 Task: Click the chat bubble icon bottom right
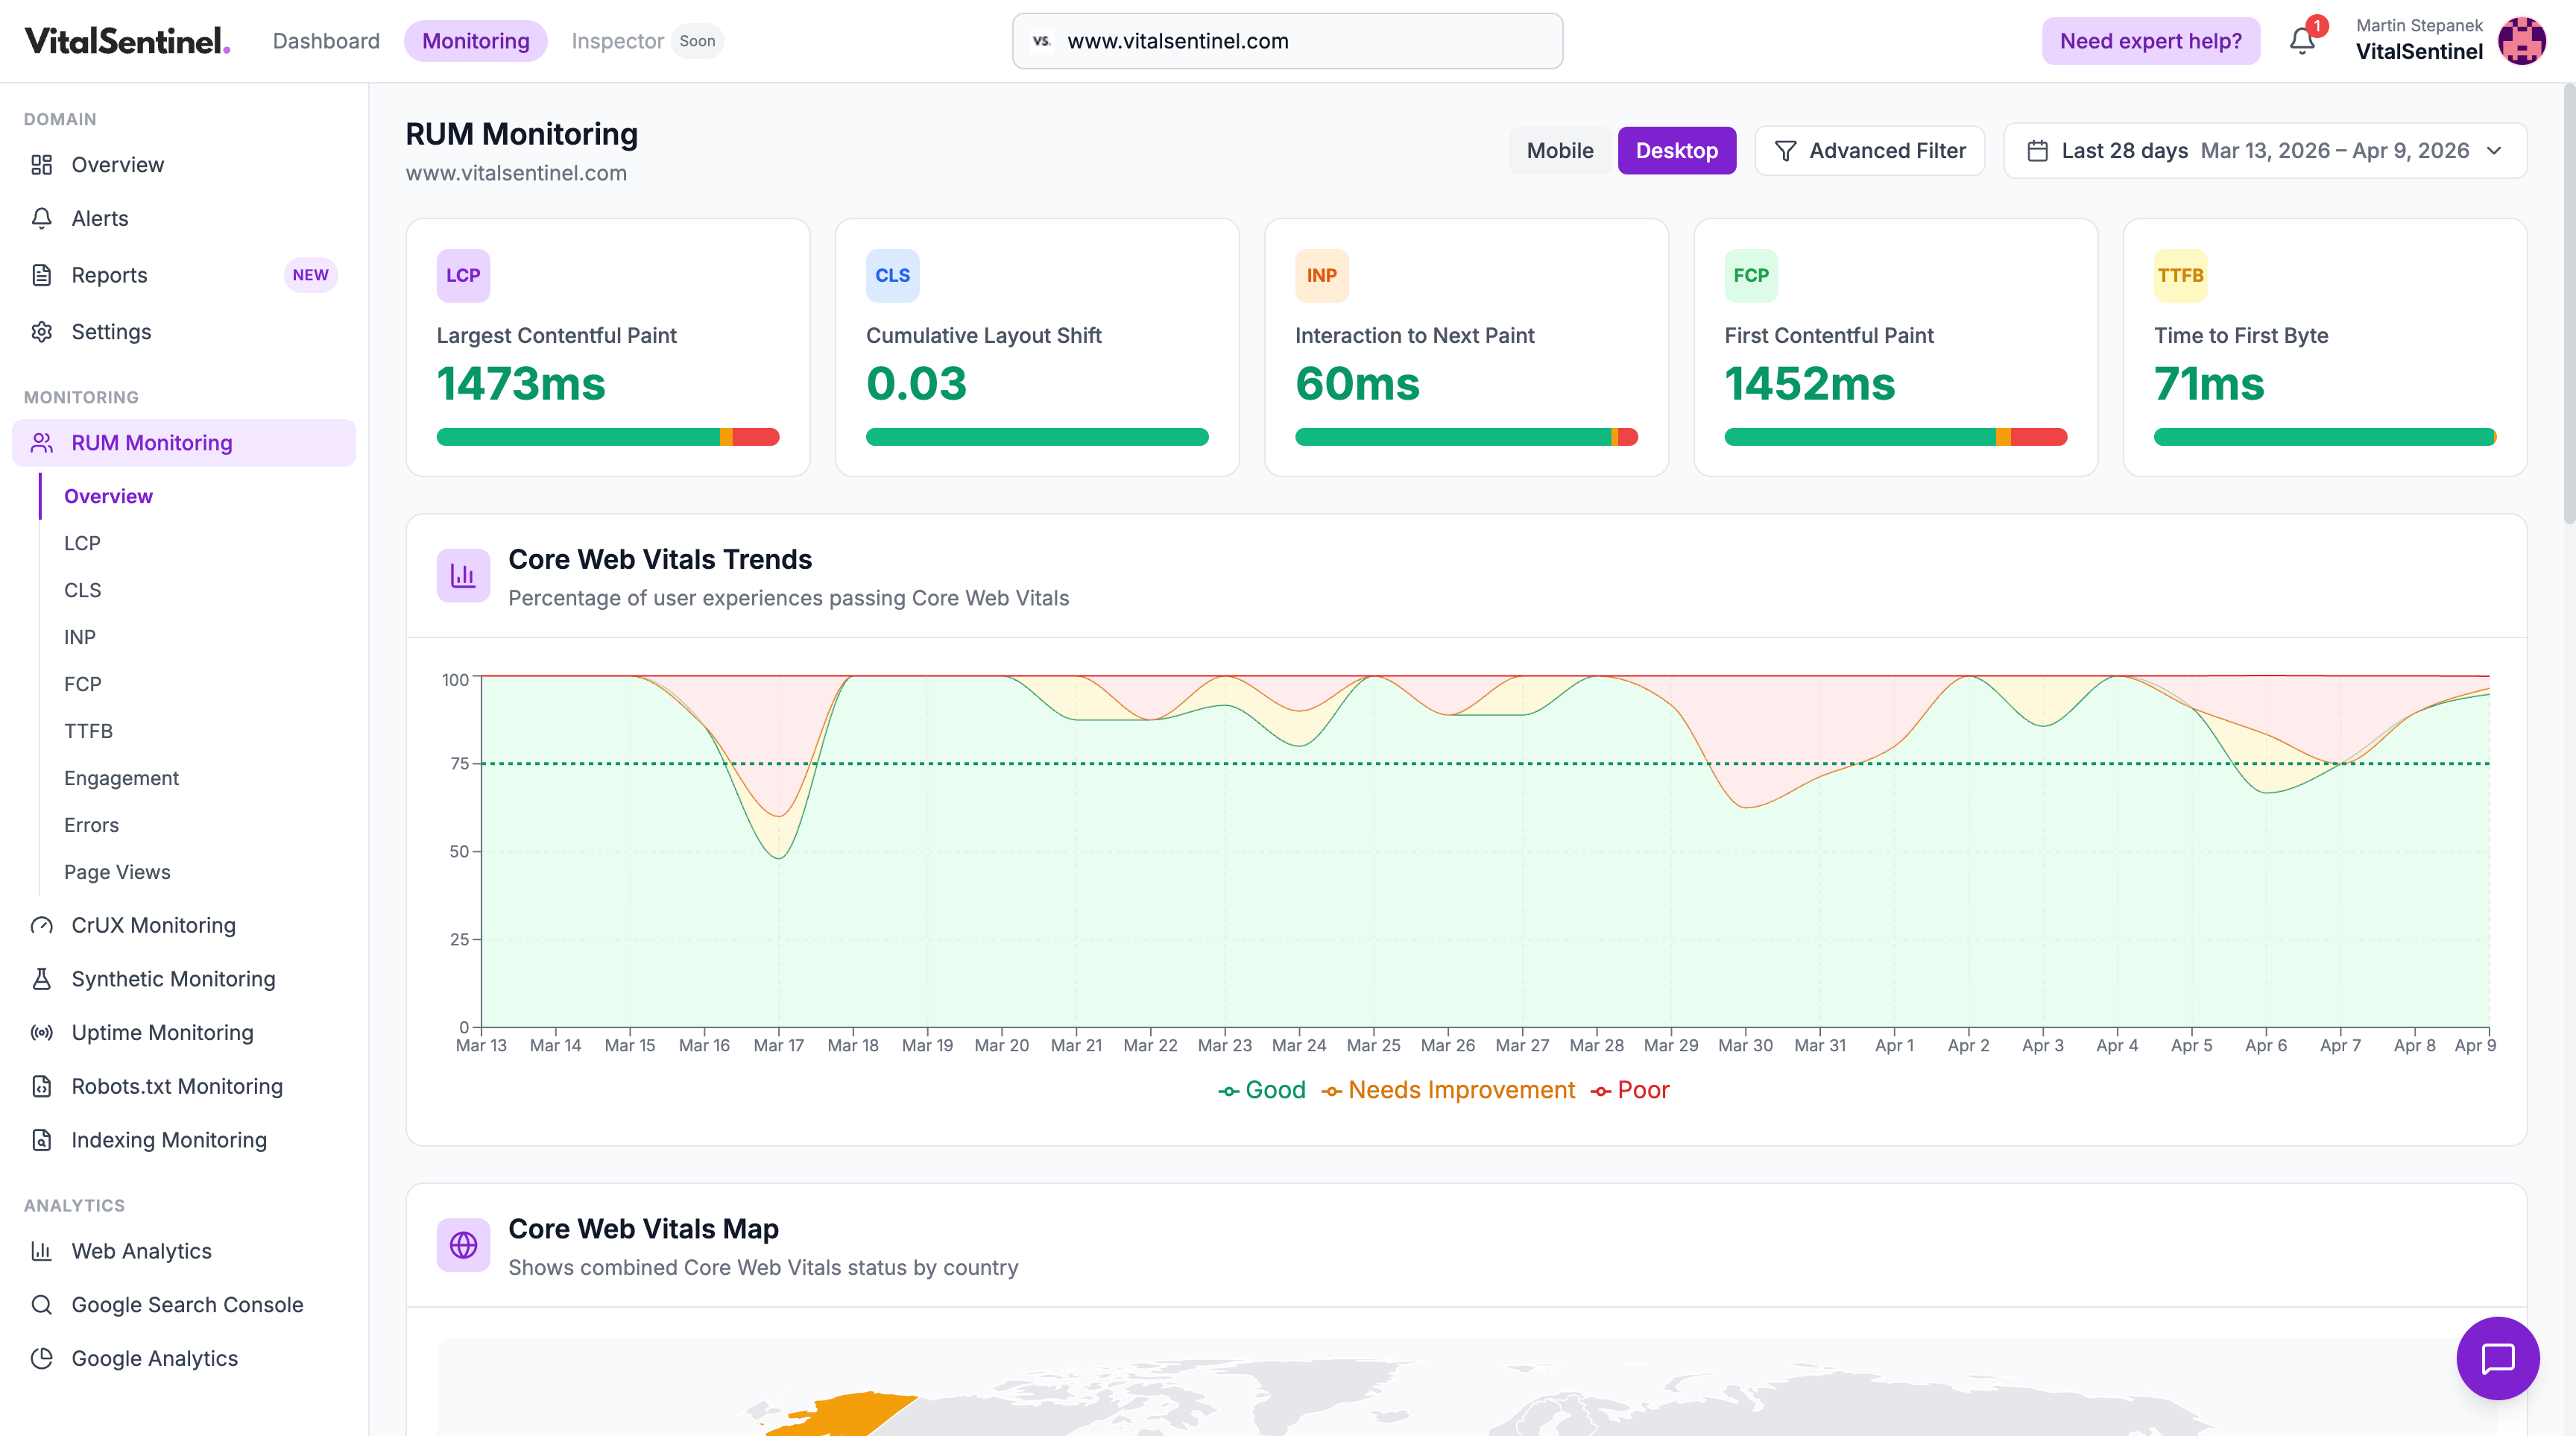pyautogui.click(x=2498, y=1358)
